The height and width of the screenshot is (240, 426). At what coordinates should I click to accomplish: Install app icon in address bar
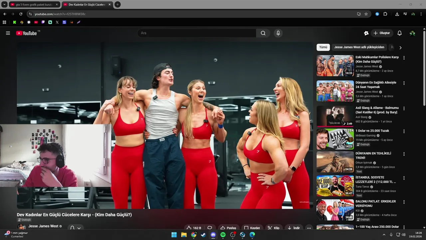[x=359, y=14]
